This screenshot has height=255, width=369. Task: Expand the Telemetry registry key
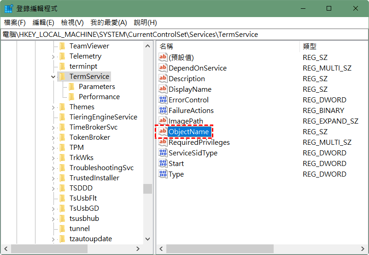53,56
